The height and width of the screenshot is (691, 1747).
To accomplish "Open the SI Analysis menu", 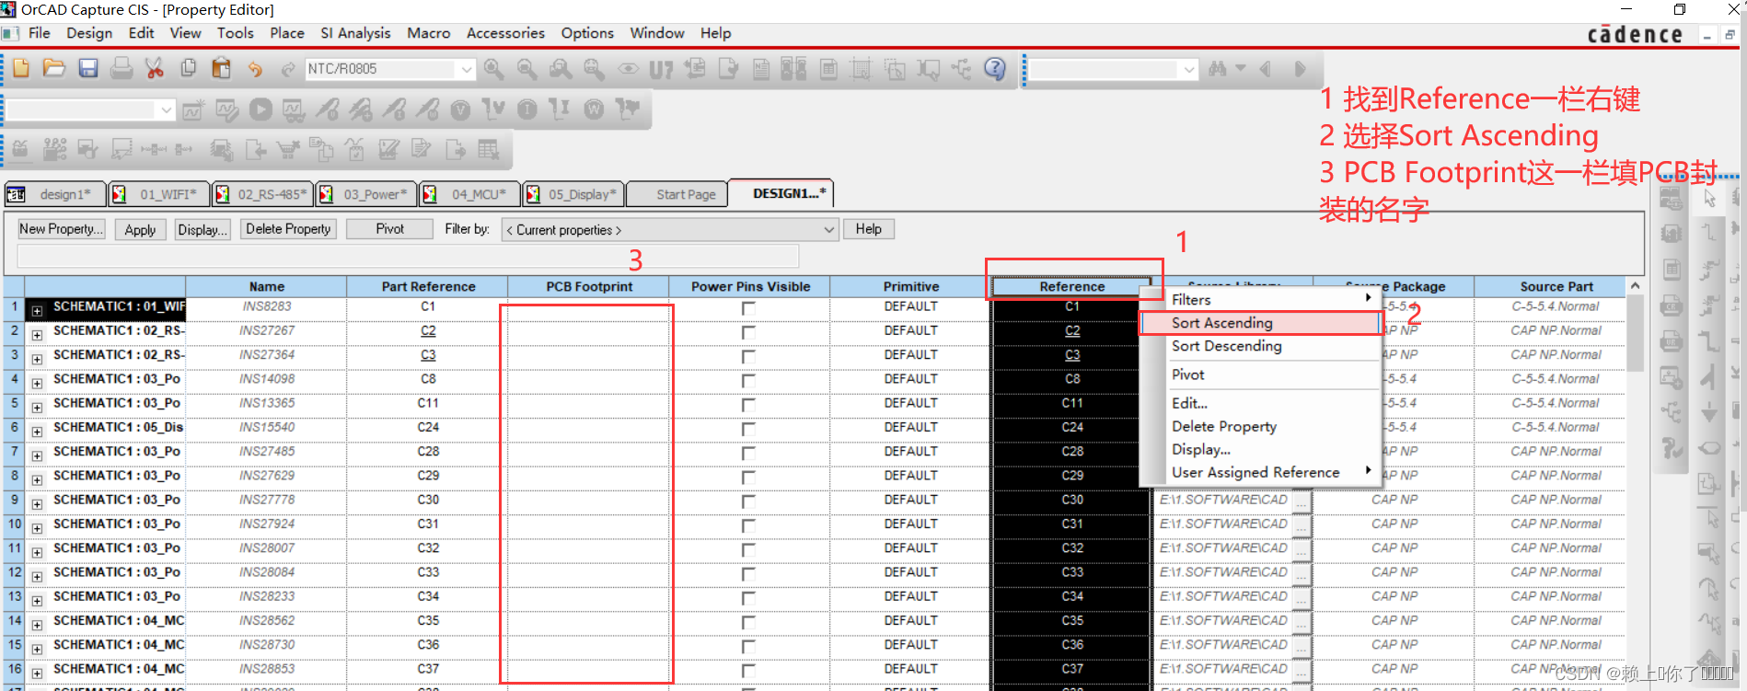I will click(x=355, y=33).
